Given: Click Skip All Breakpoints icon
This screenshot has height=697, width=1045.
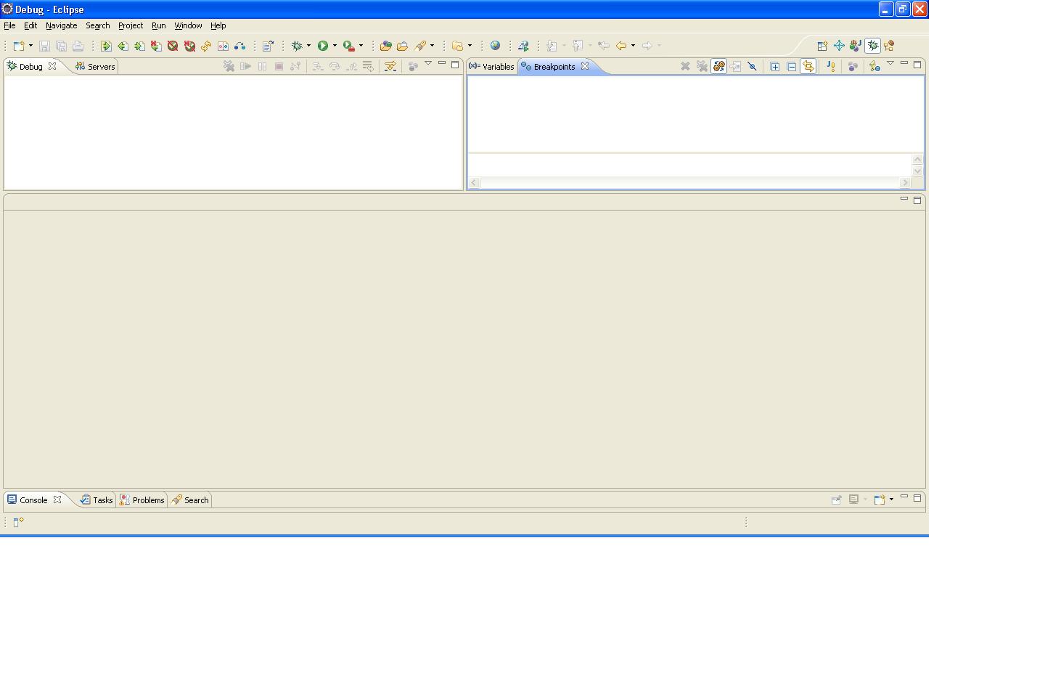Looking at the screenshot, I should tap(752, 67).
